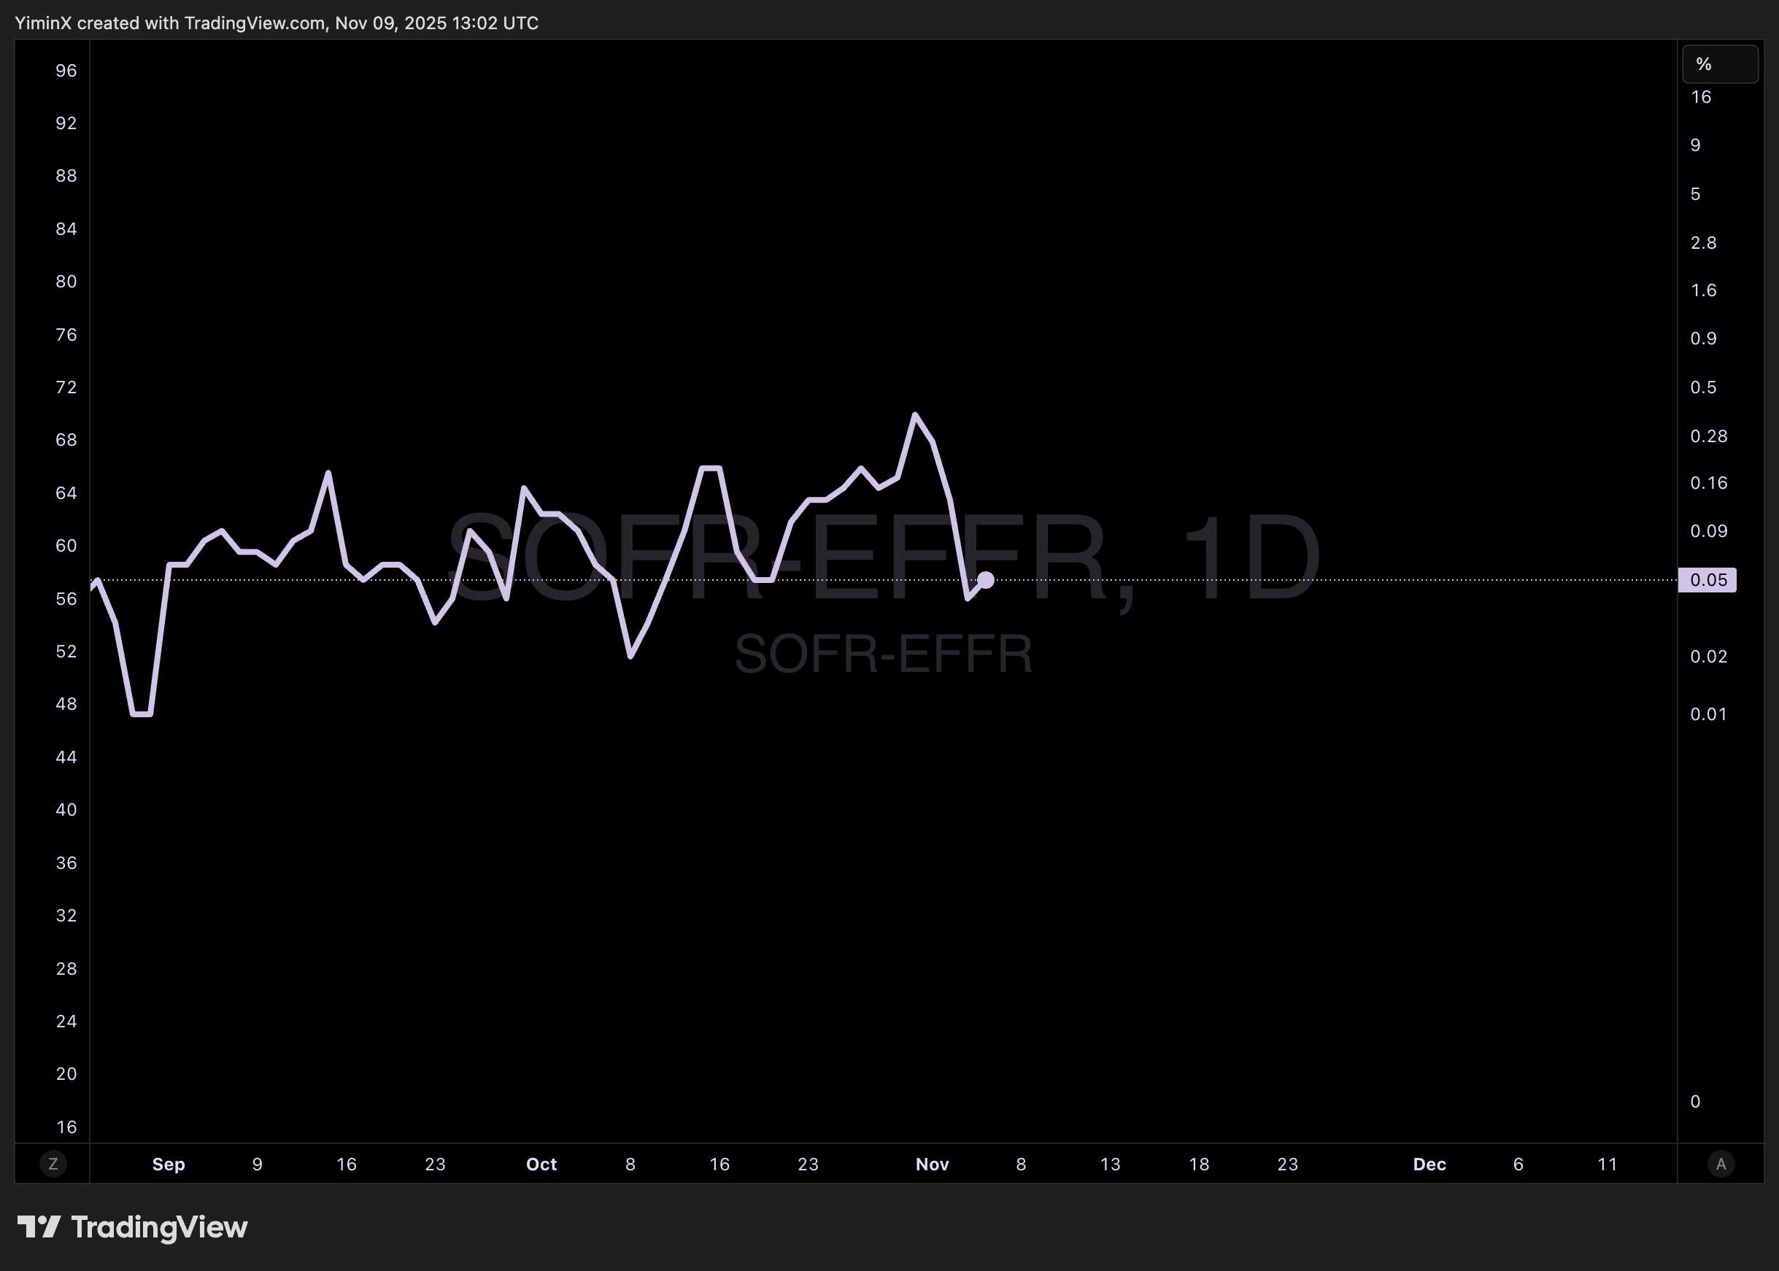Viewport: 1779px width, 1271px height.
Task: Select the Oct label on time axis
Action: click(541, 1164)
